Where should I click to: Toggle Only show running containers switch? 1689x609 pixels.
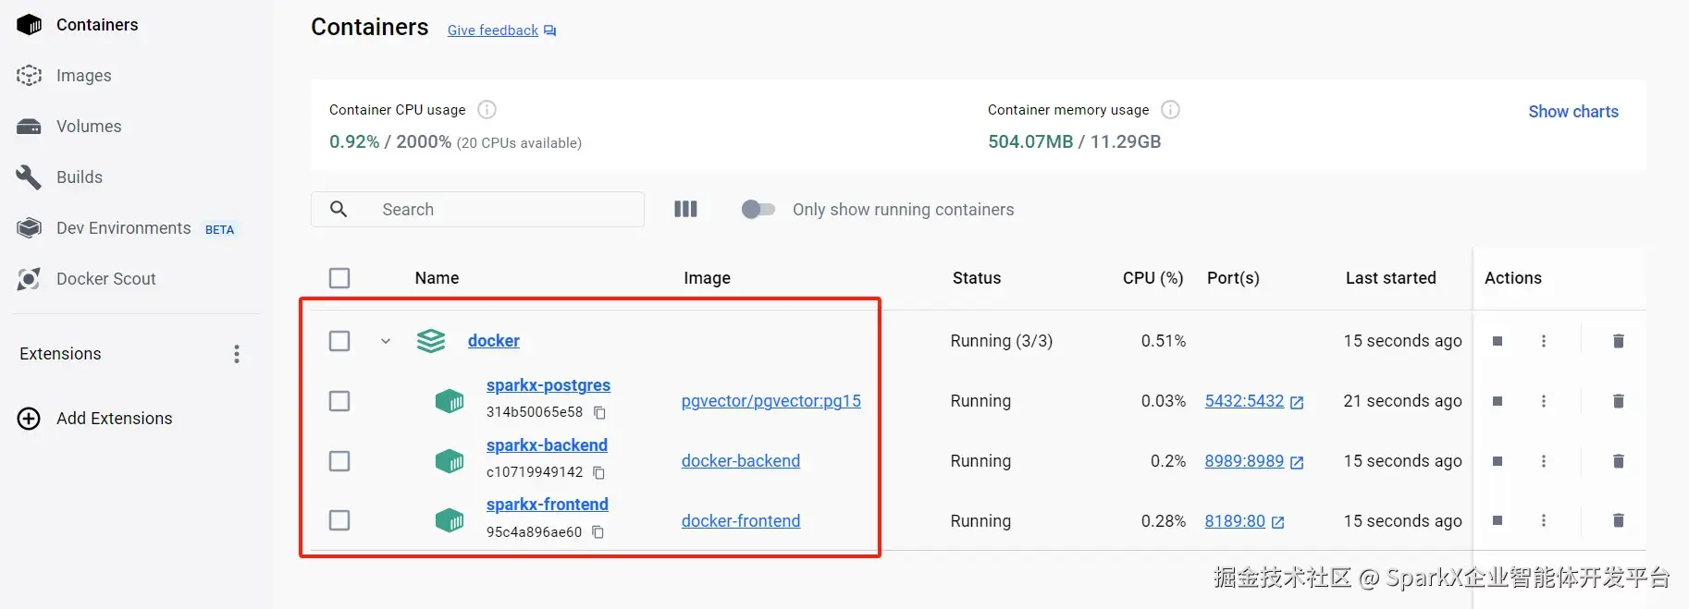coord(758,210)
